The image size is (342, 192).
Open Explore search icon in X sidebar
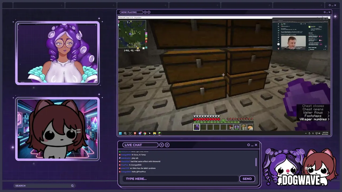(278, 29)
